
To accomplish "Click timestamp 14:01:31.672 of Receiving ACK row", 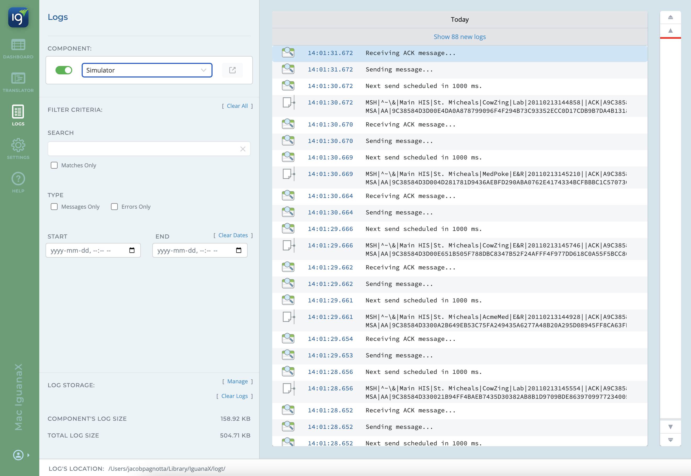I will tap(330, 53).
